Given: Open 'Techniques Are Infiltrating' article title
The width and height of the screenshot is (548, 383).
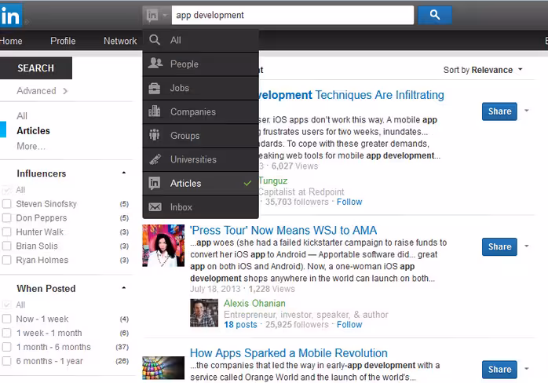Looking at the screenshot, I should coord(352,95).
